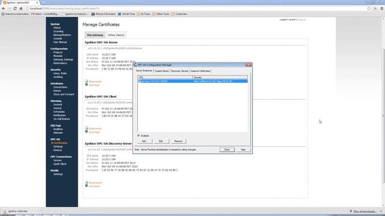Open the Inductive Automation bookmark
This screenshot has width=385, height=216.
click(x=15, y=14)
